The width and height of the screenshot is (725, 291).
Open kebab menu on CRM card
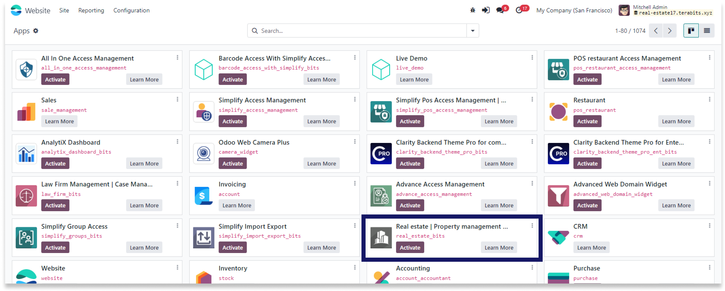tap(710, 226)
